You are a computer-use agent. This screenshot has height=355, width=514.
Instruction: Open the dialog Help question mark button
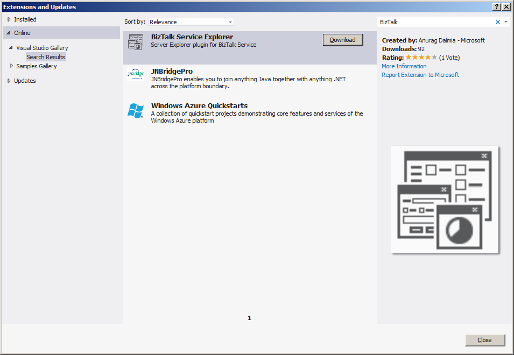pos(497,7)
